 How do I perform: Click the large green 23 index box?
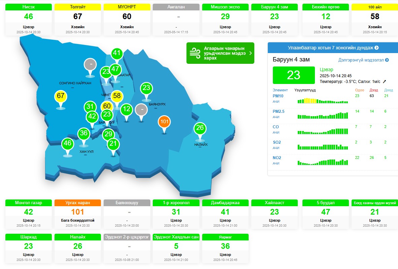(293, 75)
